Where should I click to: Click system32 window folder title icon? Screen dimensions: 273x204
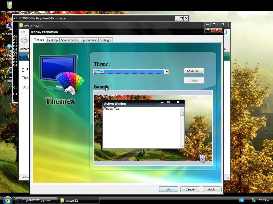[x=21, y=26]
